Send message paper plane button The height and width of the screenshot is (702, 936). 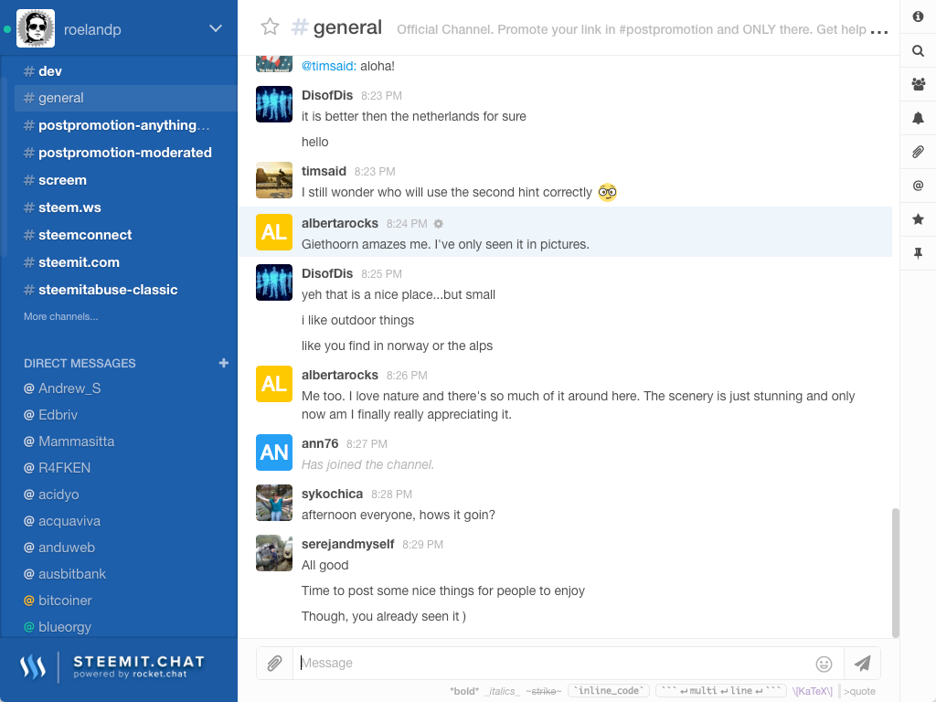click(862, 663)
